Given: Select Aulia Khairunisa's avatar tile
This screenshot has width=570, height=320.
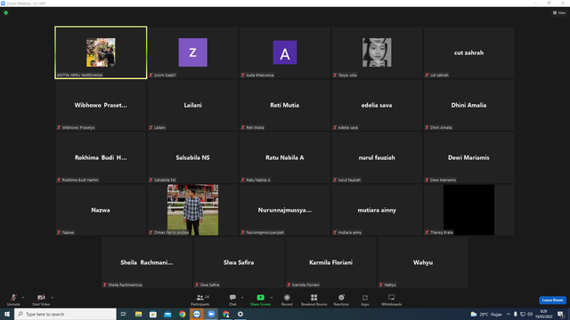Looking at the screenshot, I should [x=285, y=52].
